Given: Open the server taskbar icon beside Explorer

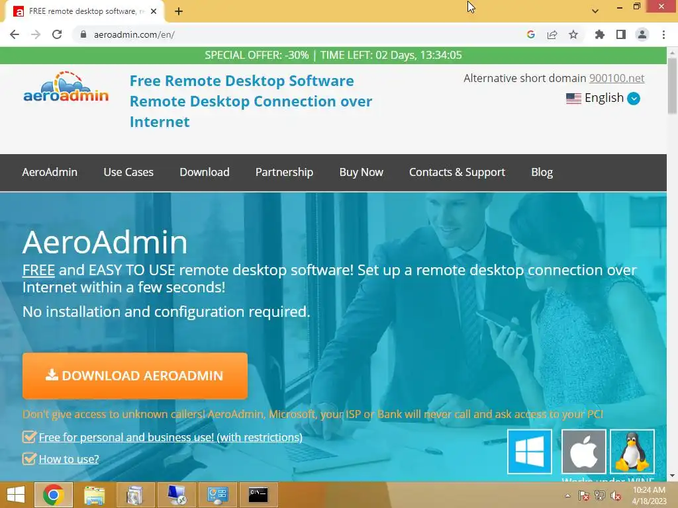Looking at the screenshot, I should click(x=135, y=495).
